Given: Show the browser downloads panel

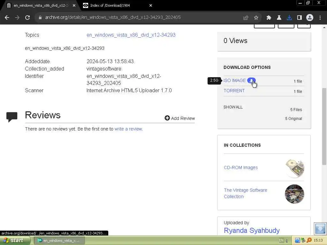Looking at the screenshot, I should pos(289,18).
